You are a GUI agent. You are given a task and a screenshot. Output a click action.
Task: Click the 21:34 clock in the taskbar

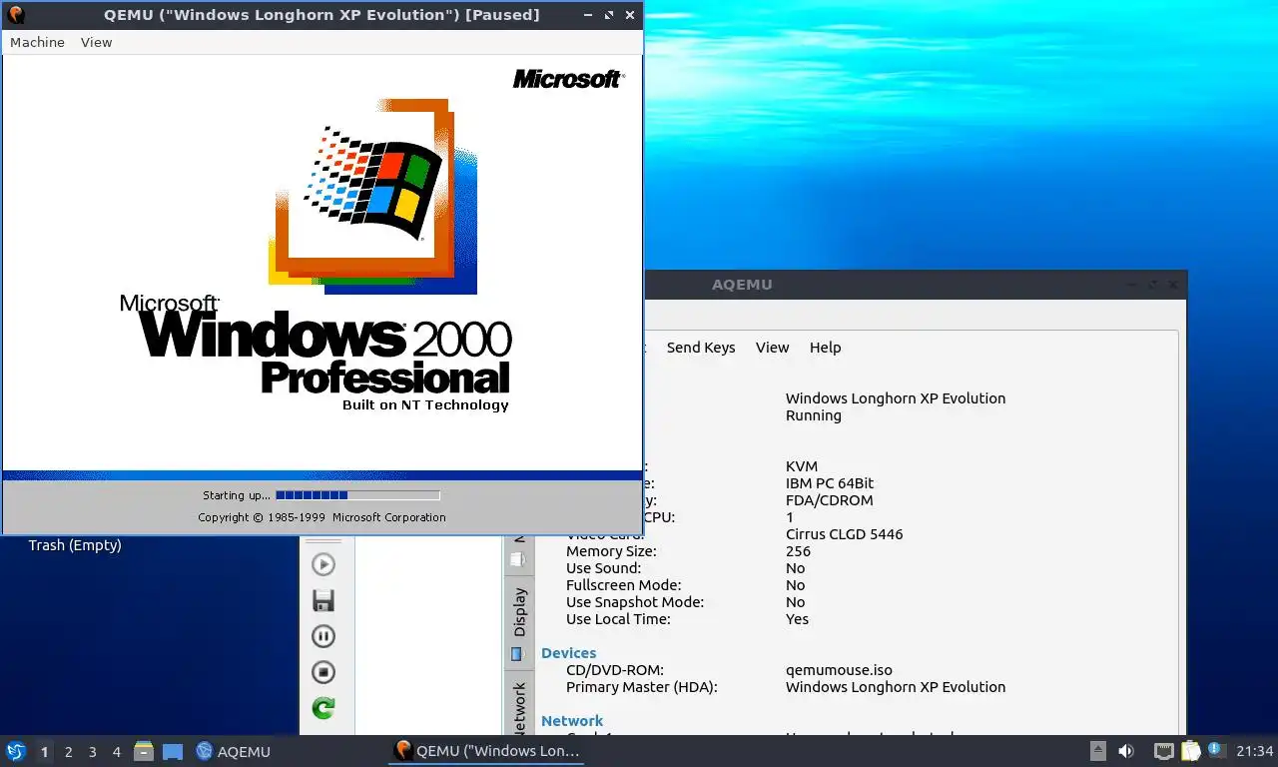[x=1255, y=751]
